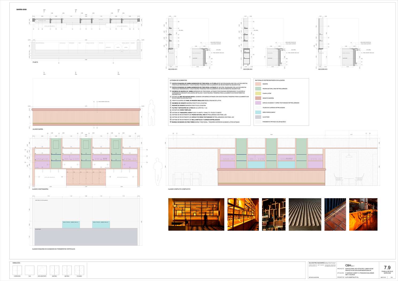Click the Alicatado gray swatch
This screenshot has height=281, width=398.
pos(258,117)
